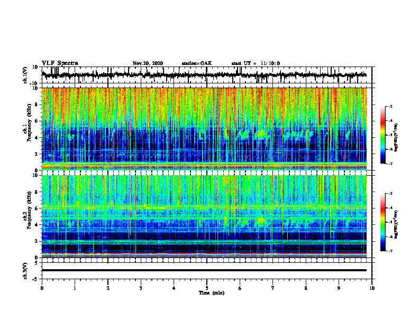Click the ch.2 frequency tick label "2"

pyautogui.click(x=37, y=241)
